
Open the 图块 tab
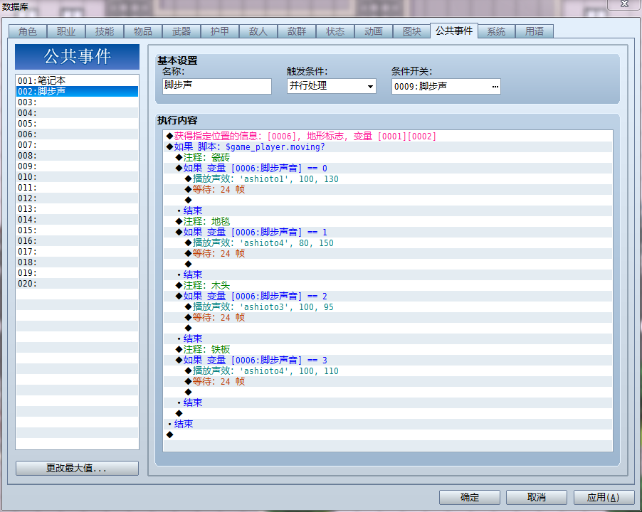[x=412, y=31]
